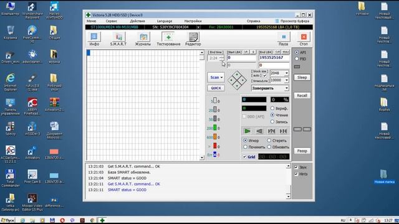Expand the Scan button dropdown arrow
399x224 pixels.
click(222, 77)
